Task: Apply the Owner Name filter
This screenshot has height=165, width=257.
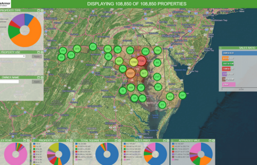Action: coord(37,82)
